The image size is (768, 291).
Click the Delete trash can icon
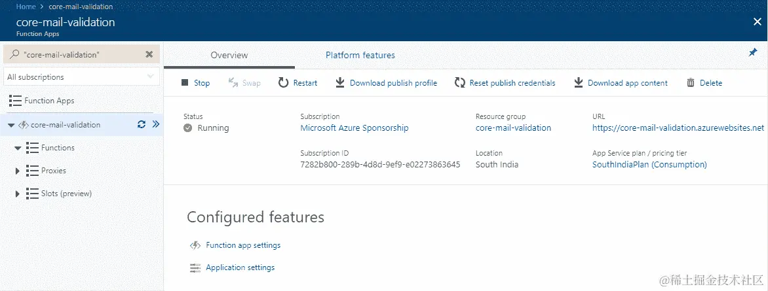pos(691,82)
